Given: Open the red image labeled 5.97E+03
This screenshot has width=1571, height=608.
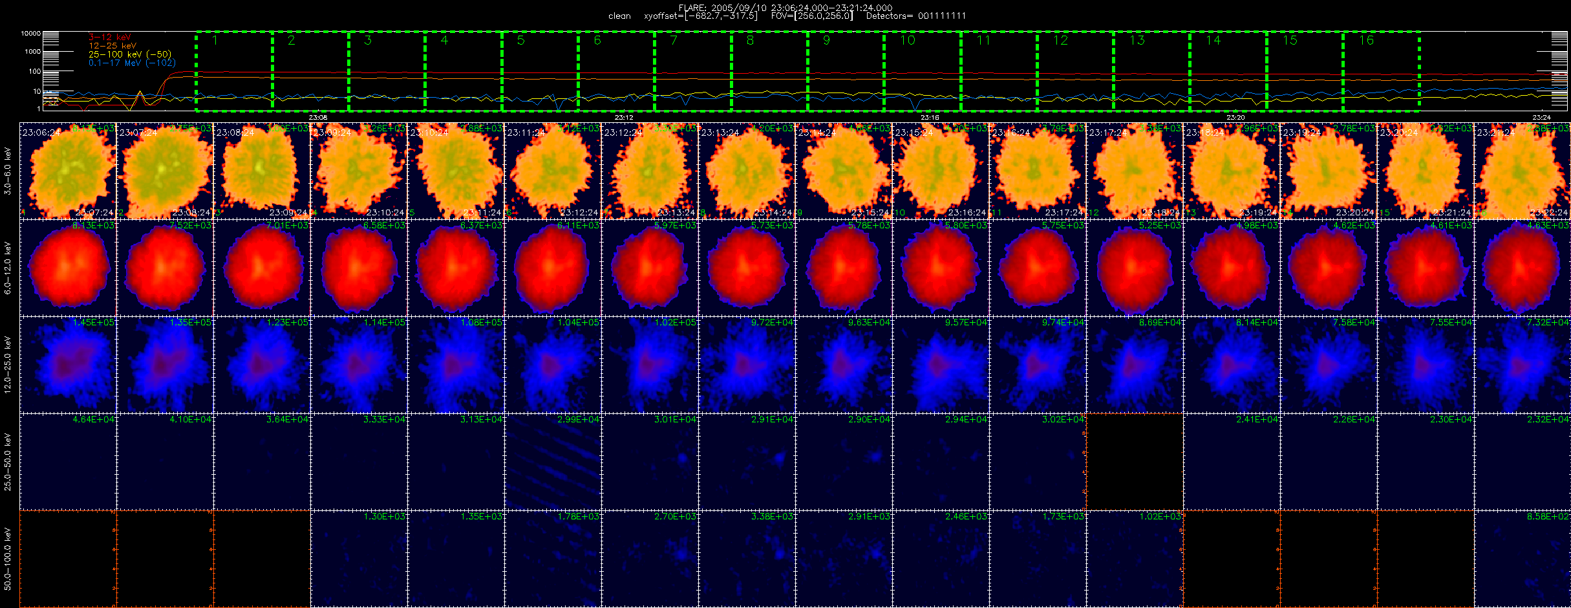Looking at the screenshot, I should [650, 268].
